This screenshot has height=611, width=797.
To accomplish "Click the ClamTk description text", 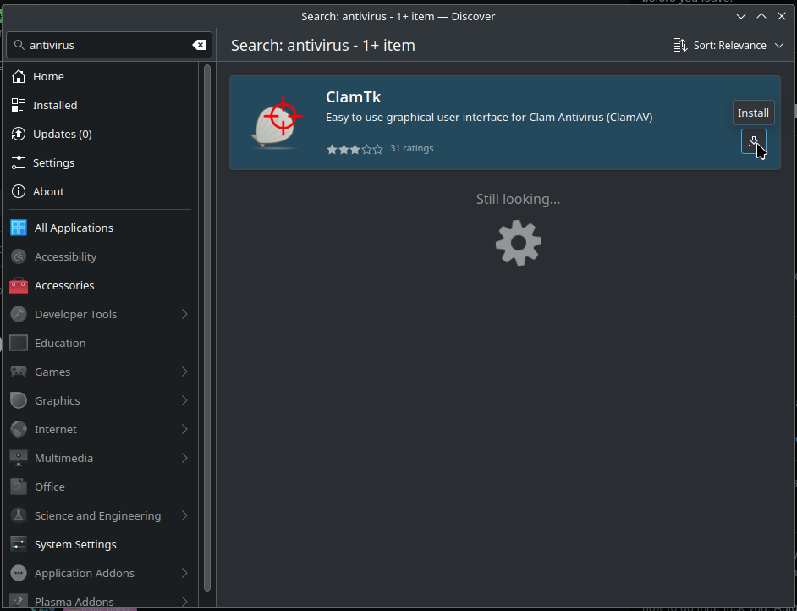I will [x=489, y=118].
